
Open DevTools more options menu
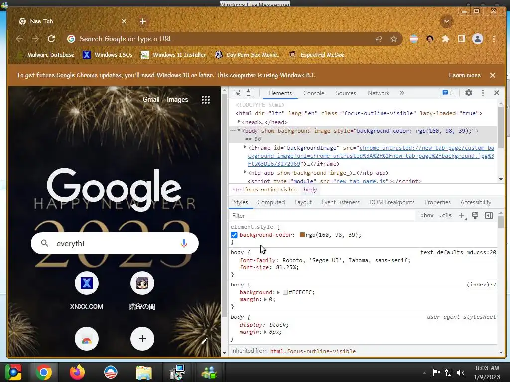click(x=483, y=93)
